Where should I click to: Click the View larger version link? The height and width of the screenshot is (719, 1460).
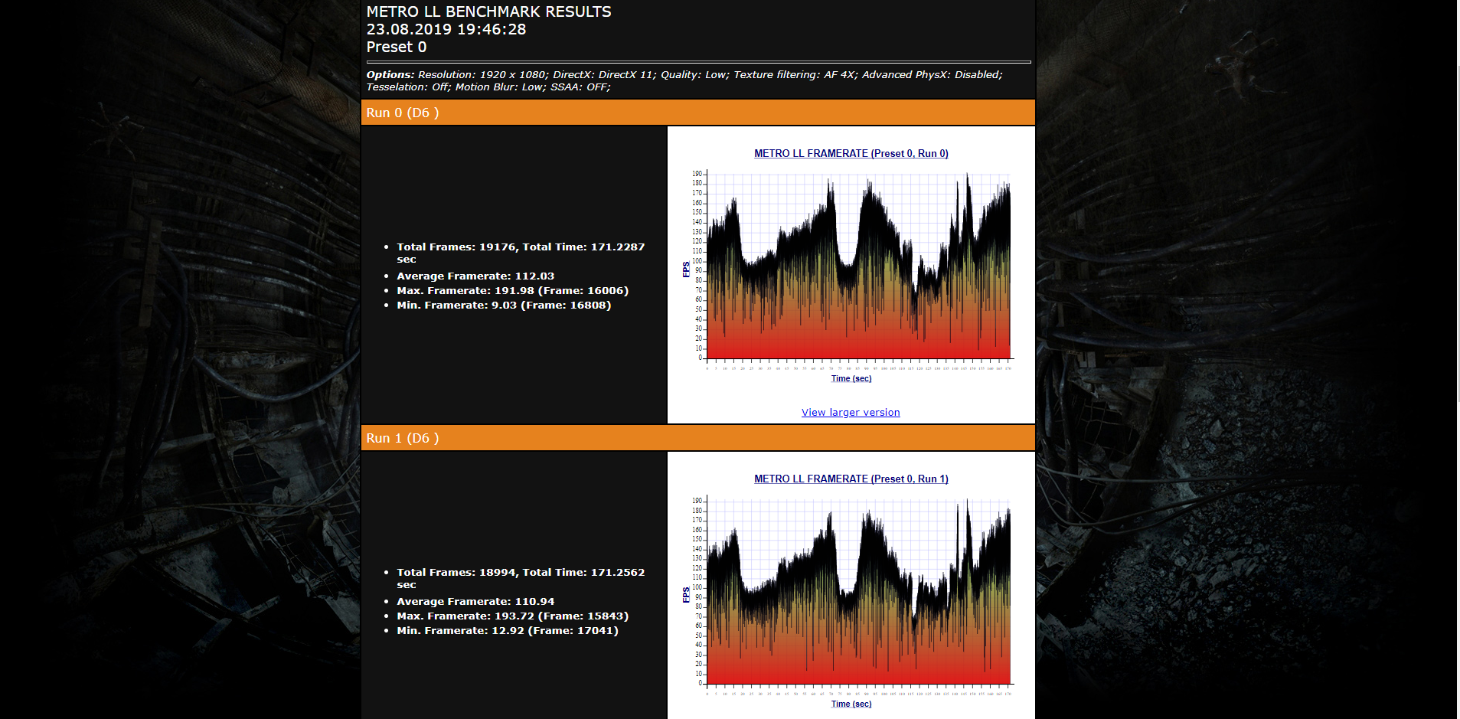[x=851, y=412]
